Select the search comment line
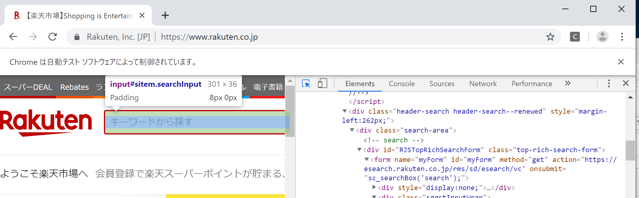639x198 pixels. [x=394, y=140]
